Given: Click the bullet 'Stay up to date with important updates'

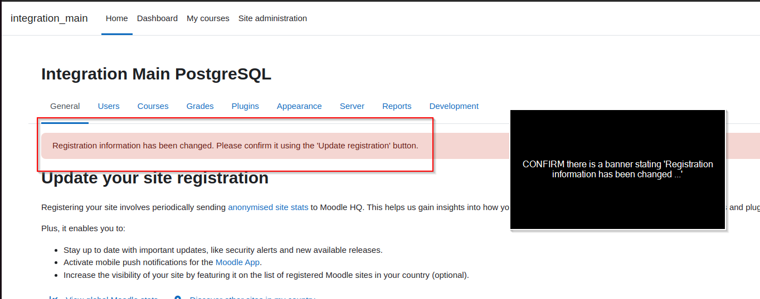Looking at the screenshot, I should (x=223, y=250).
